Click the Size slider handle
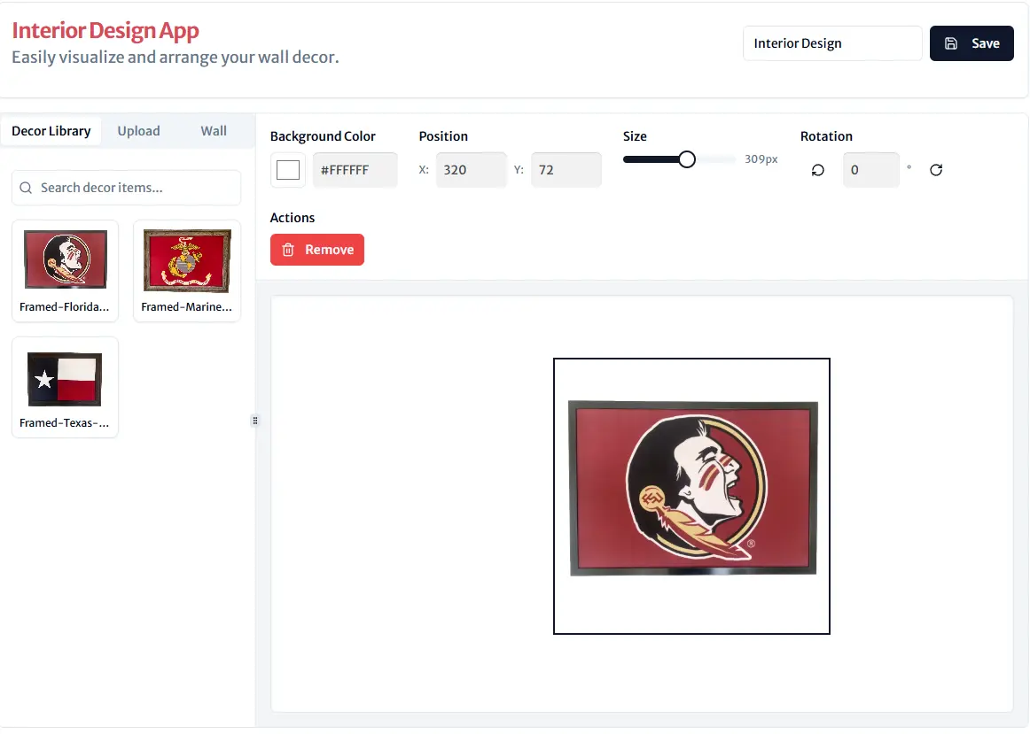The image size is (1030, 734). pyautogui.click(x=686, y=159)
